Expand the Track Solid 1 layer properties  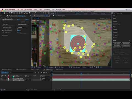[x=7, y=77]
